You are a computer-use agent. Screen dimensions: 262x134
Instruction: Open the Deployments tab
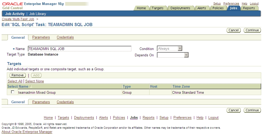coord(180,8)
